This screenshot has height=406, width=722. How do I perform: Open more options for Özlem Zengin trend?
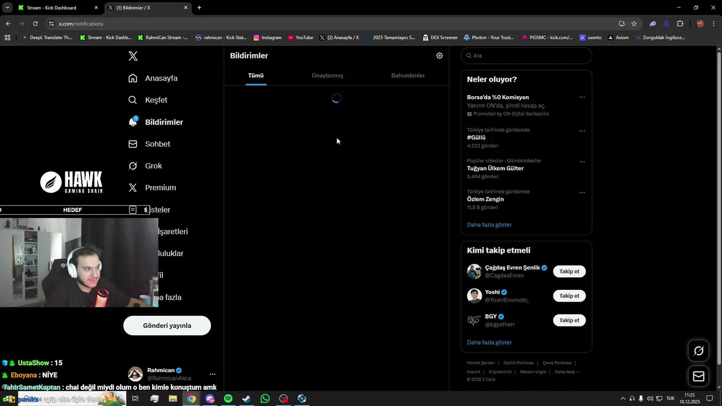[582, 192]
